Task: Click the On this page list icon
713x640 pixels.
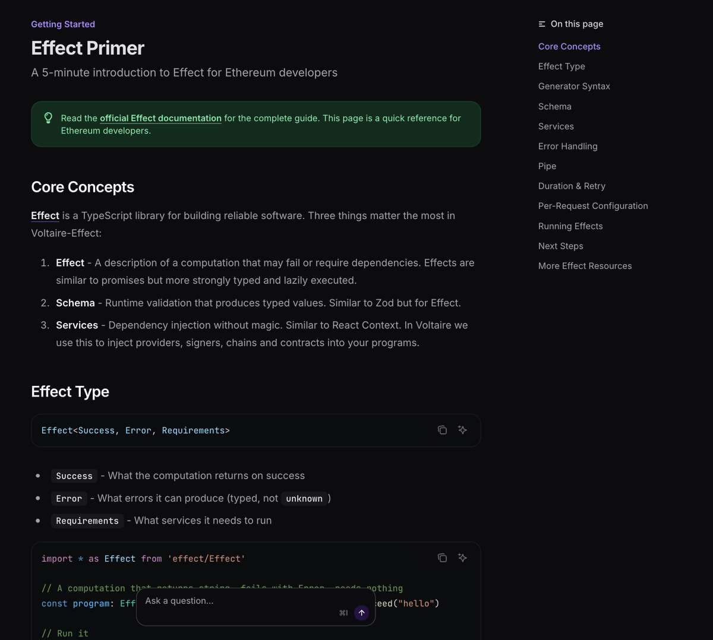Action: 542,24
